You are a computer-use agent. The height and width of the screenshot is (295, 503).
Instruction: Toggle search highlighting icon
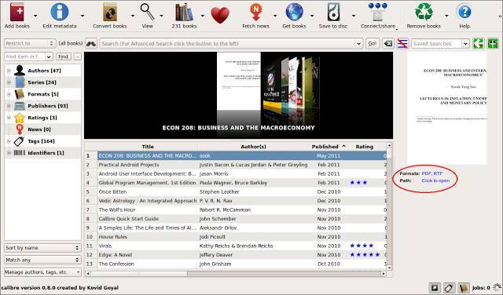pyautogui.click(x=402, y=44)
